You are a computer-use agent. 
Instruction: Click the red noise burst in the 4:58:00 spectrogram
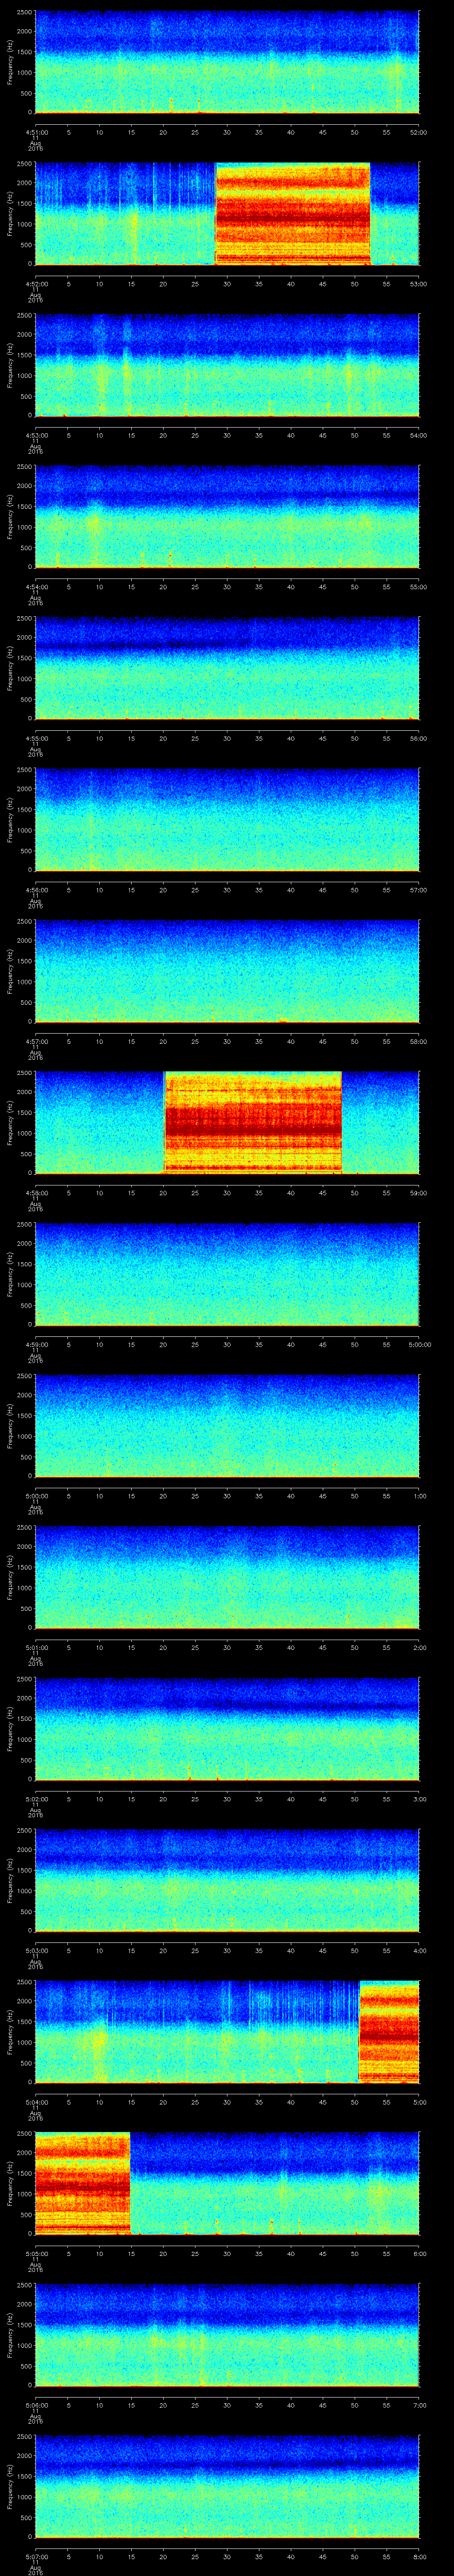[252, 1121]
